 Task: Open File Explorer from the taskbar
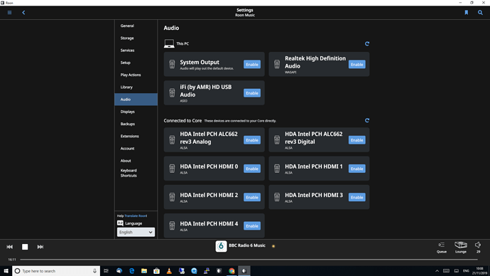click(144, 271)
